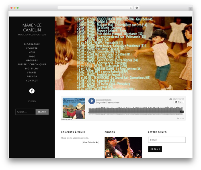Click the browser download icon
201x170 pixels.
[137, 8]
